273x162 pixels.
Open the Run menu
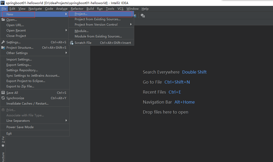click(100, 9)
